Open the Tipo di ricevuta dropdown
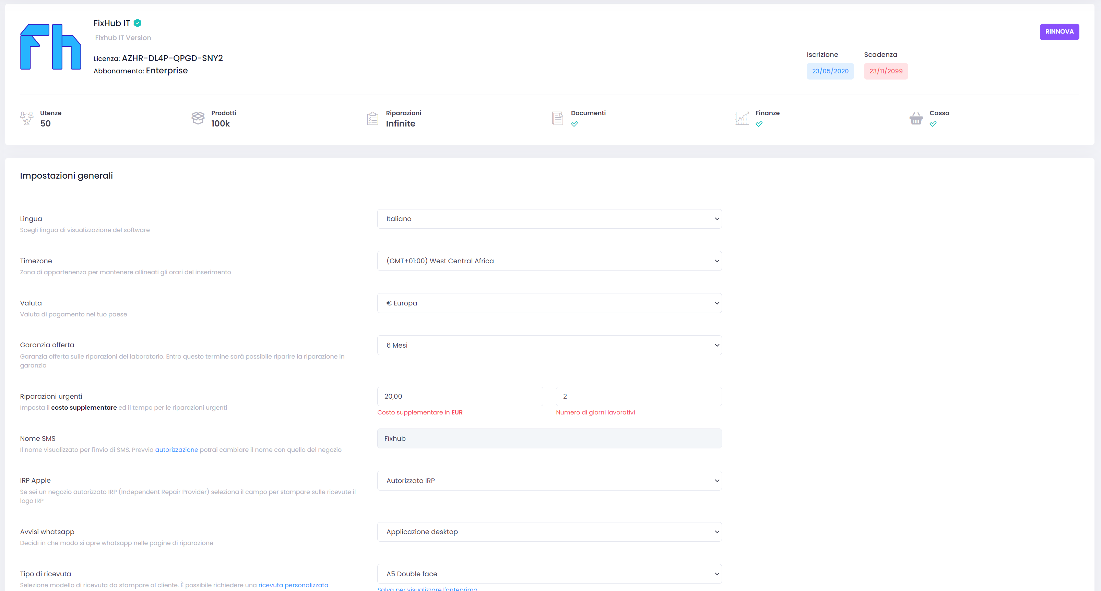The width and height of the screenshot is (1101, 591). [x=549, y=574]
